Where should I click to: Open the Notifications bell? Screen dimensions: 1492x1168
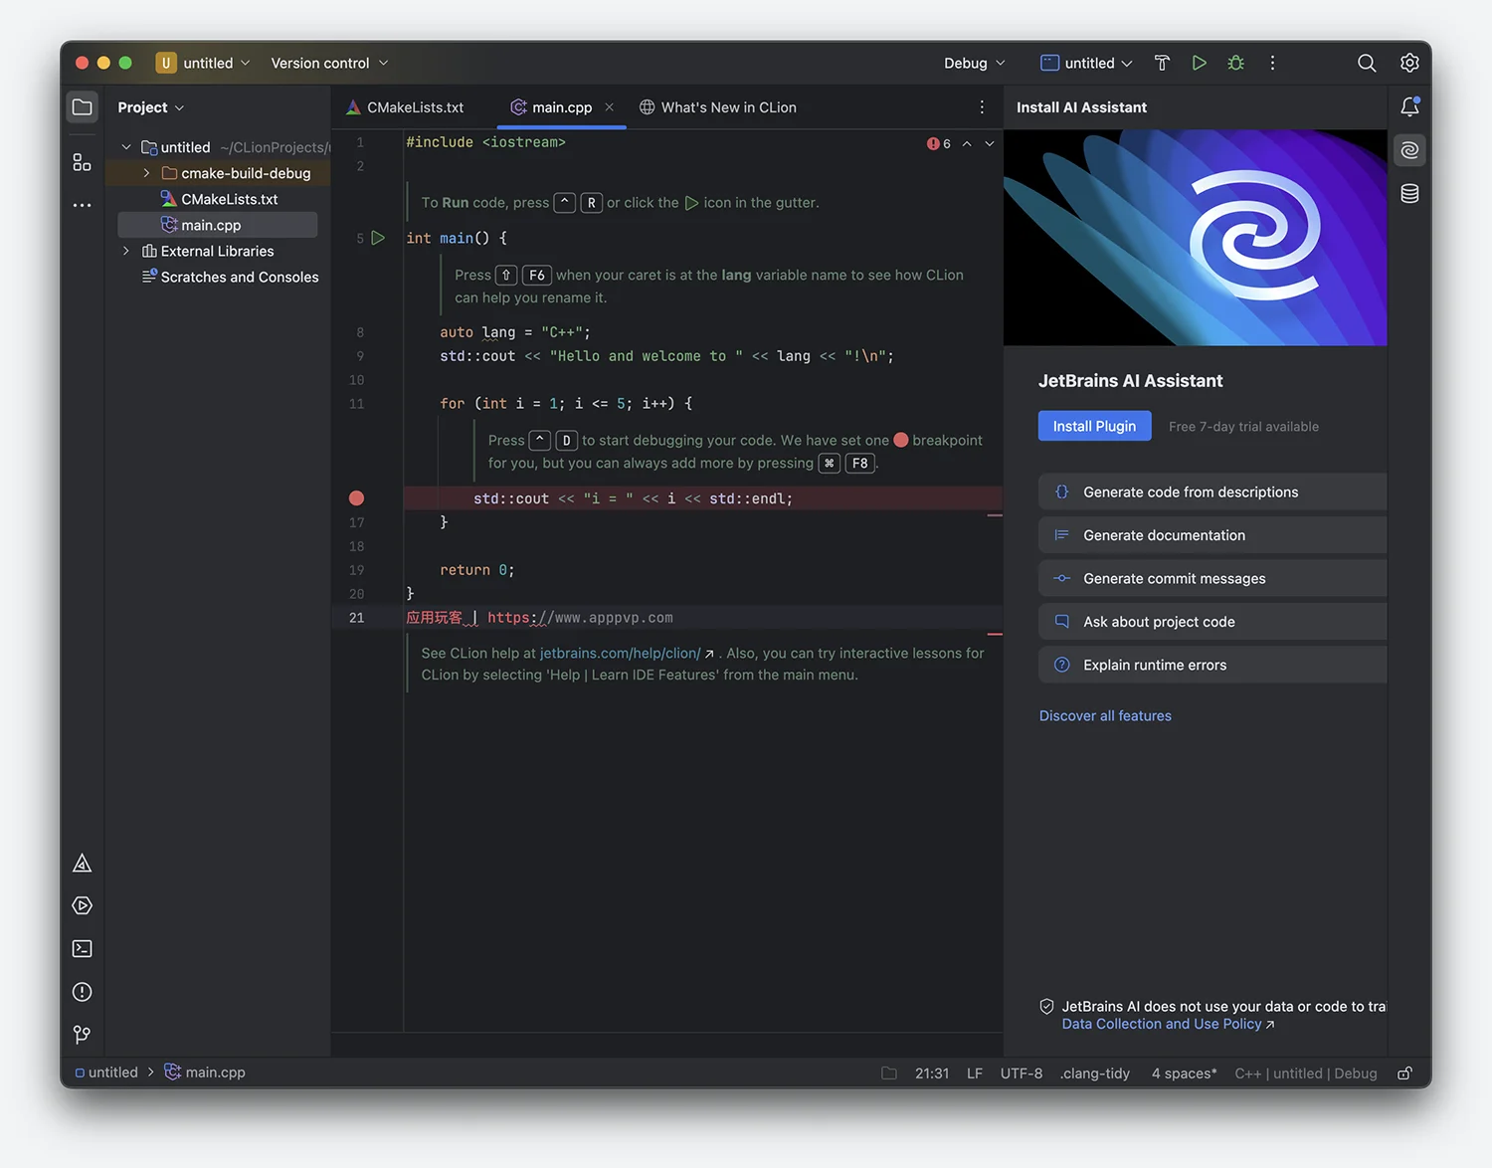pyautogui.click(x=1409, y=106)
